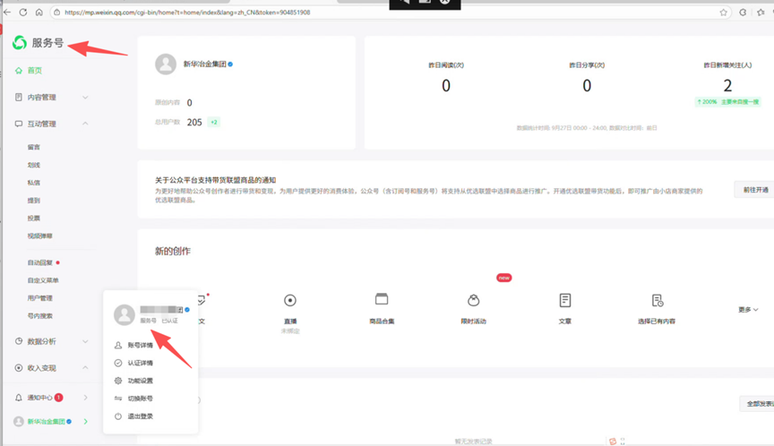The height and width of the screenshot is (446, 774).
Task: Click the 内容管理 sidebar icon
Action: [18, 98]
